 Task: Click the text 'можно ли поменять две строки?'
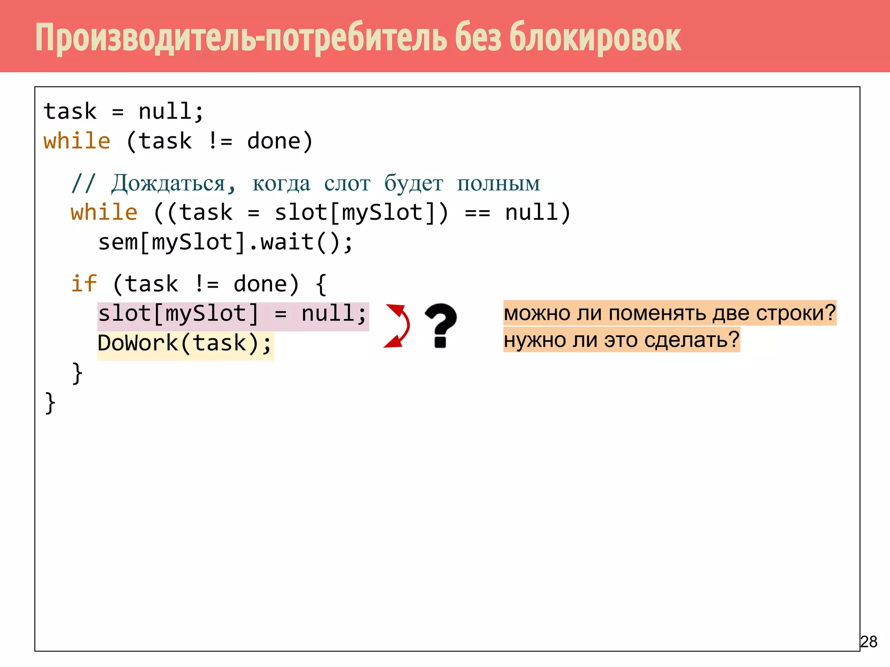670,313
